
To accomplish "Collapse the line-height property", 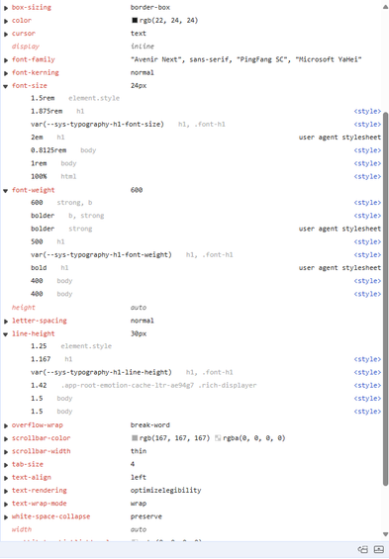I will point(6,334).
